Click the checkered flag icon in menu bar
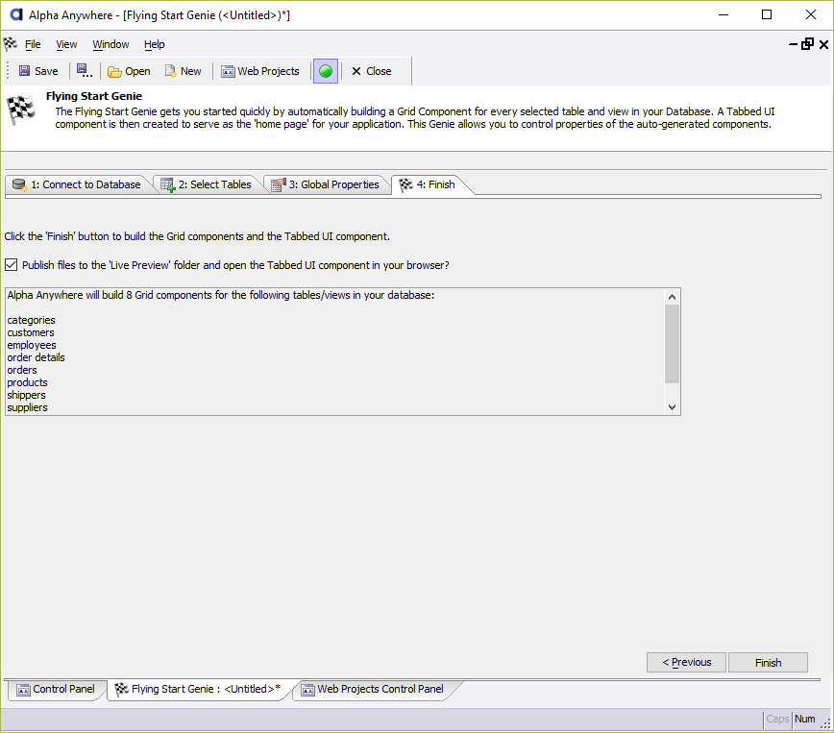 (11, 43)
